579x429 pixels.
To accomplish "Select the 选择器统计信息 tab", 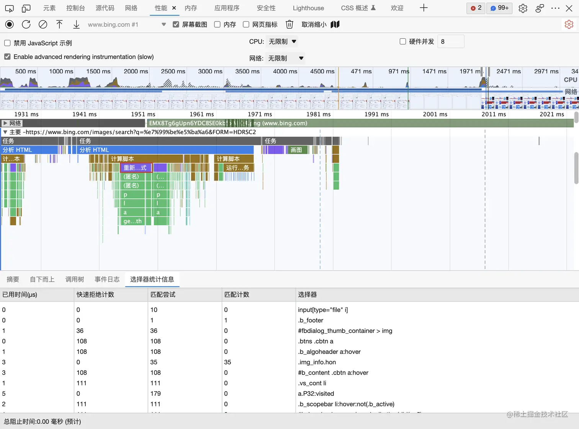I will point(152,279).
